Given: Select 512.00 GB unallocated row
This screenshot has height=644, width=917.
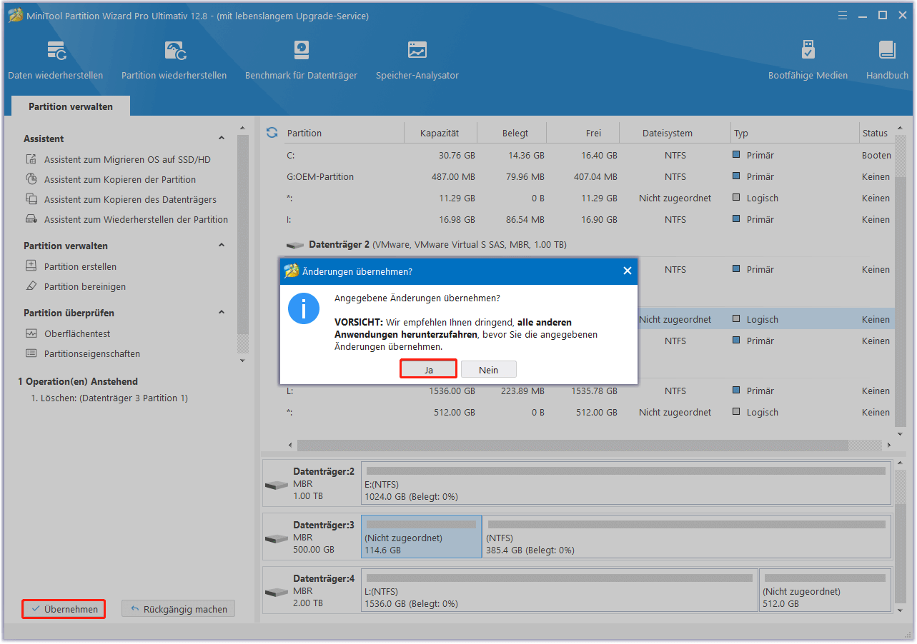Looking at the screenshot, I should click(x=589, y=413).
